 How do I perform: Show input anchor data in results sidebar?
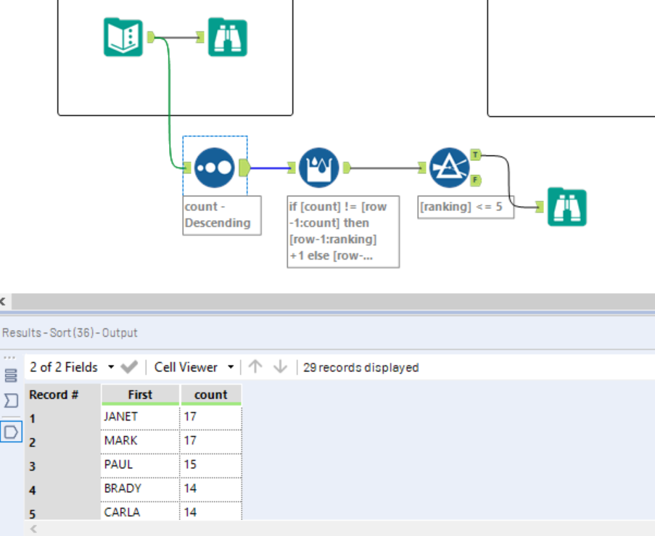pyautogui.click(x=11, y=400)
